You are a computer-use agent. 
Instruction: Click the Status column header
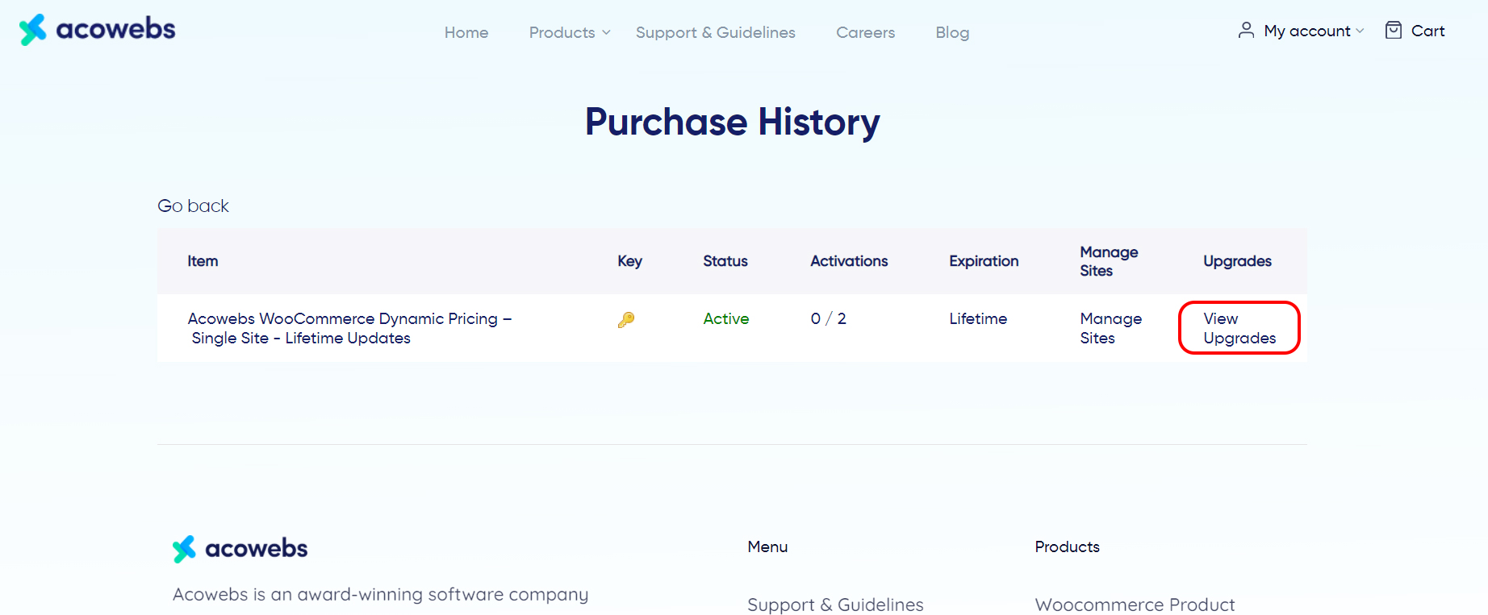coord(725,261)
